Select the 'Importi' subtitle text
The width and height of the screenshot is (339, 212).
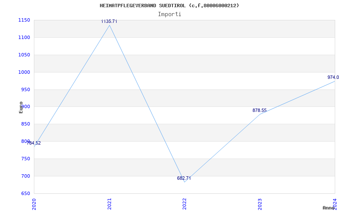169,14
